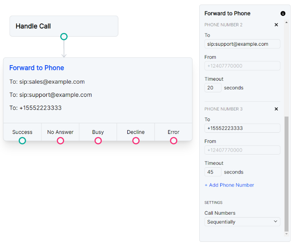Remove Phone Number 3 with its X
292x246 pixels.
tap(276, 109)
